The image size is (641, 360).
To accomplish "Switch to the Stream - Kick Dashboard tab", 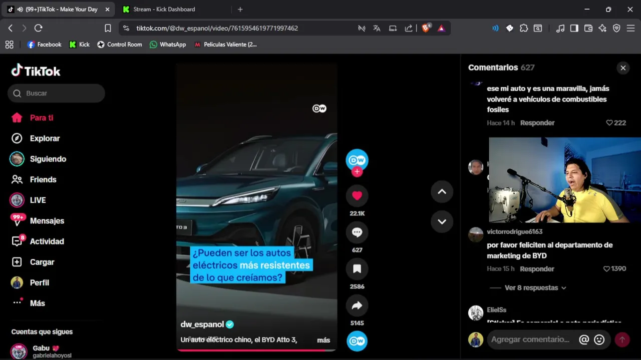I will [164, 9].
